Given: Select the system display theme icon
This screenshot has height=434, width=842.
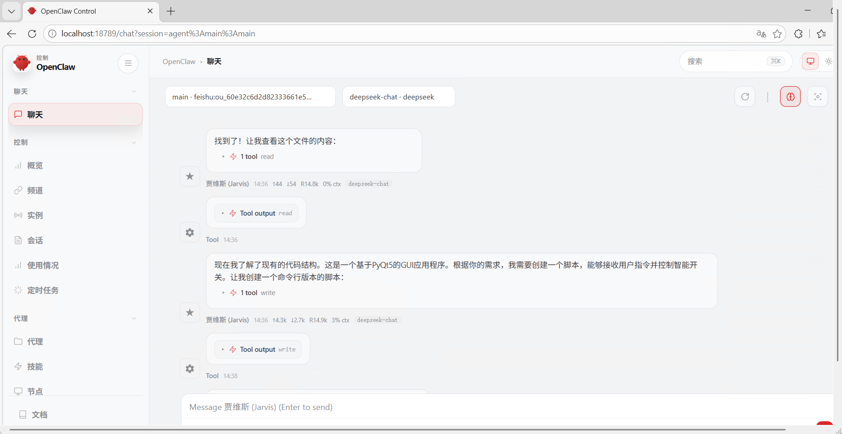Looking at the screenshot, I should click(x=811, y=61).
